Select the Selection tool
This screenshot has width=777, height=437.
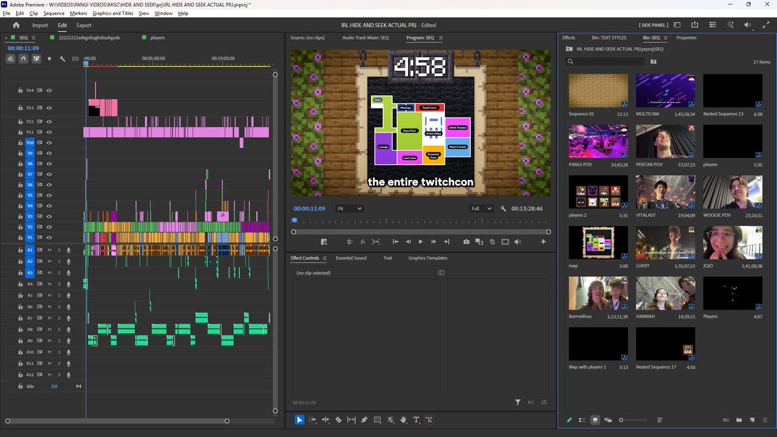[299, 420]
